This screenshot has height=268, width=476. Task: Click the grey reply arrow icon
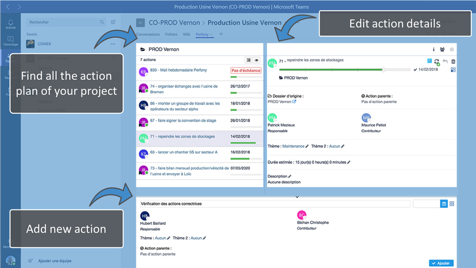point(445,61)
